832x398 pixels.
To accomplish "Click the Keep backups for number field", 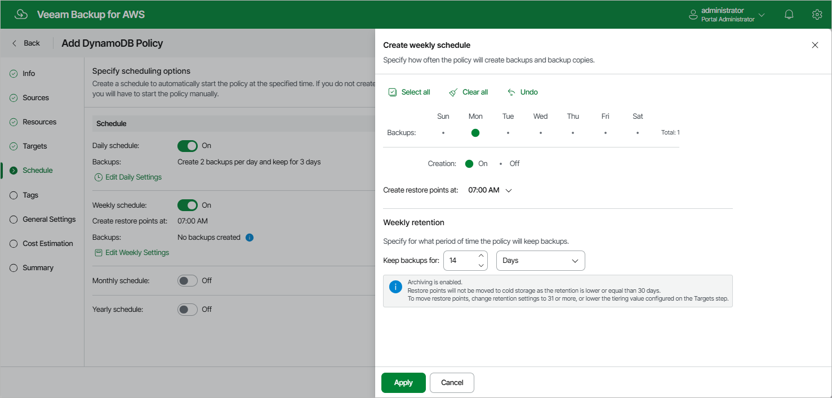I will pyautogui.click(x=460, y=261).
